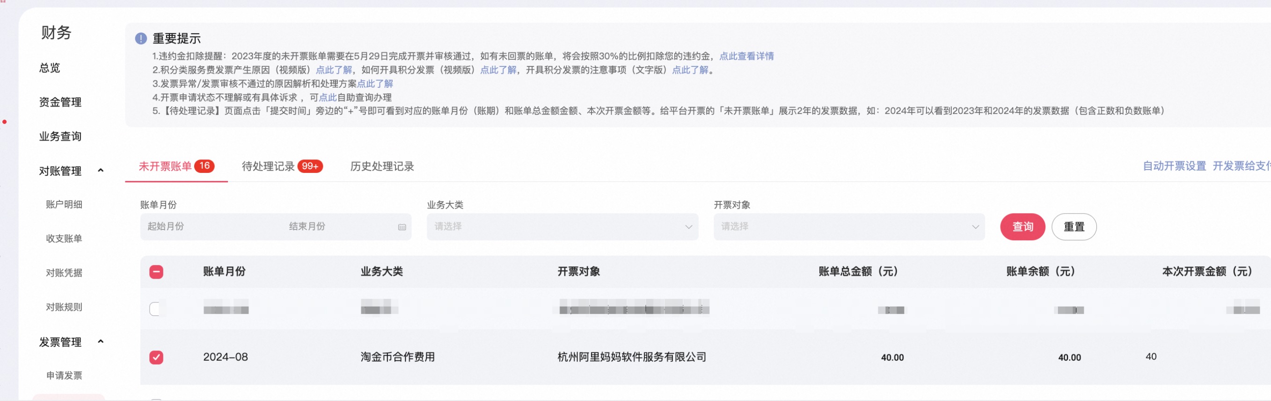Click the 淘金币合作费用 cell
This screenshot has width=1271, height=401.
[397, 357]
